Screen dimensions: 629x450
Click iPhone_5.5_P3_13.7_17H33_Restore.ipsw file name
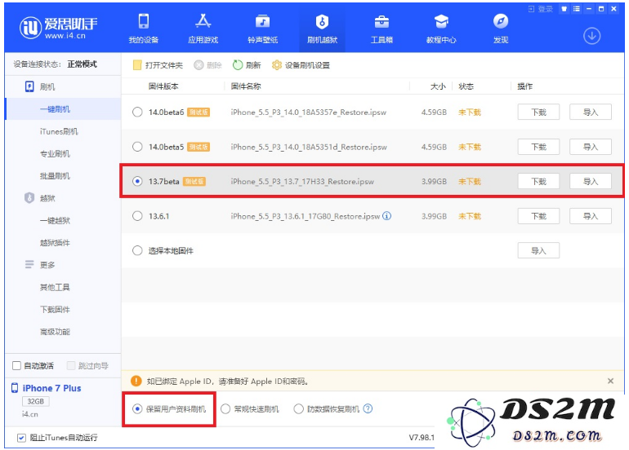pyautogui.click(x=302, y=181)
